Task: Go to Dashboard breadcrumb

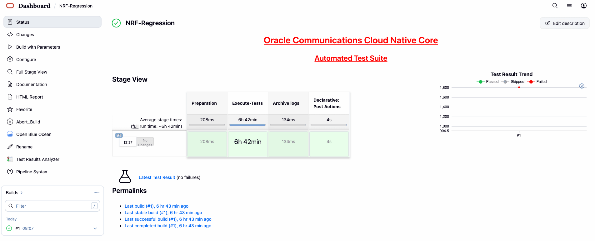Action: pos(34,6)
